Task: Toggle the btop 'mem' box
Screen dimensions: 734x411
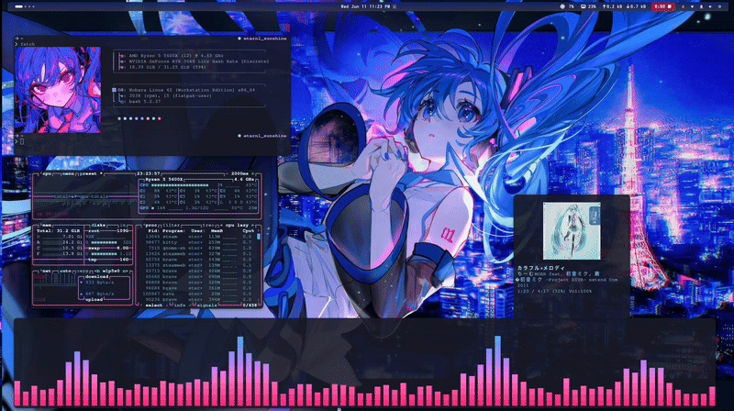Action: point(47,225)
